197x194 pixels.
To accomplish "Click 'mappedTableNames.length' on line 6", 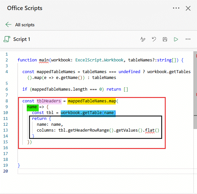I will point(60,89).
